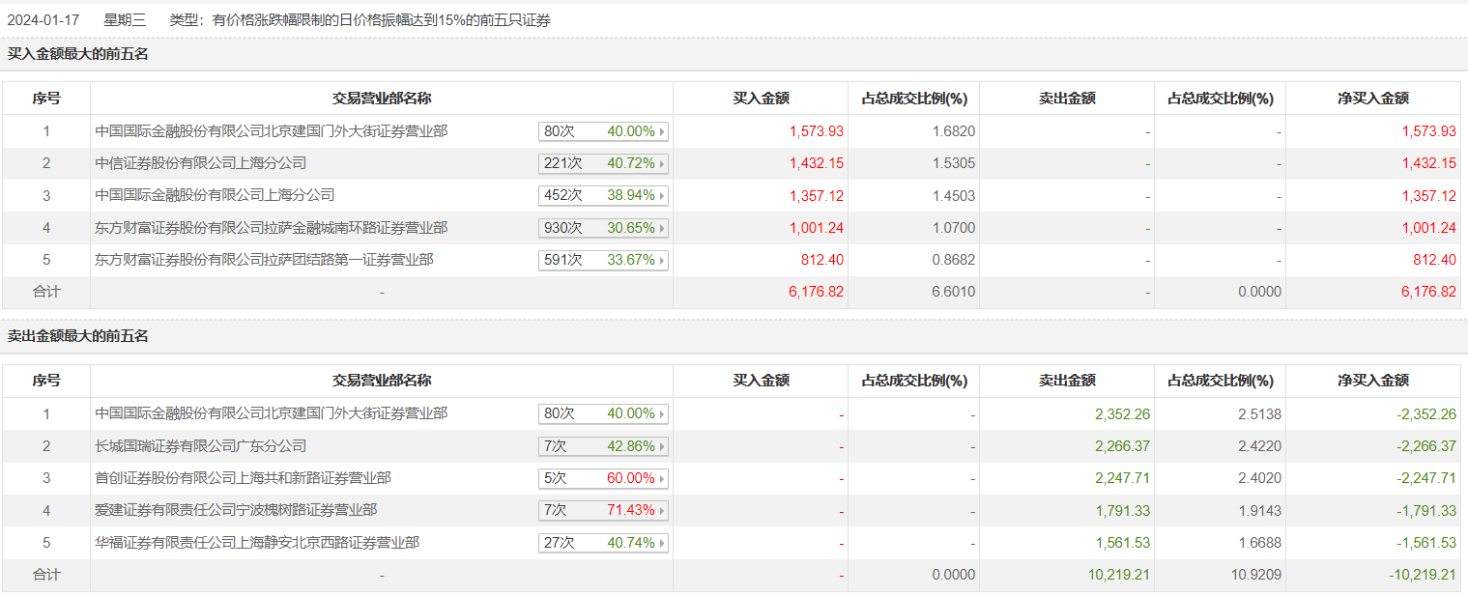Expand the 221次 40.72% stats box
The image size is (1468, 596).
coord(603,163)
